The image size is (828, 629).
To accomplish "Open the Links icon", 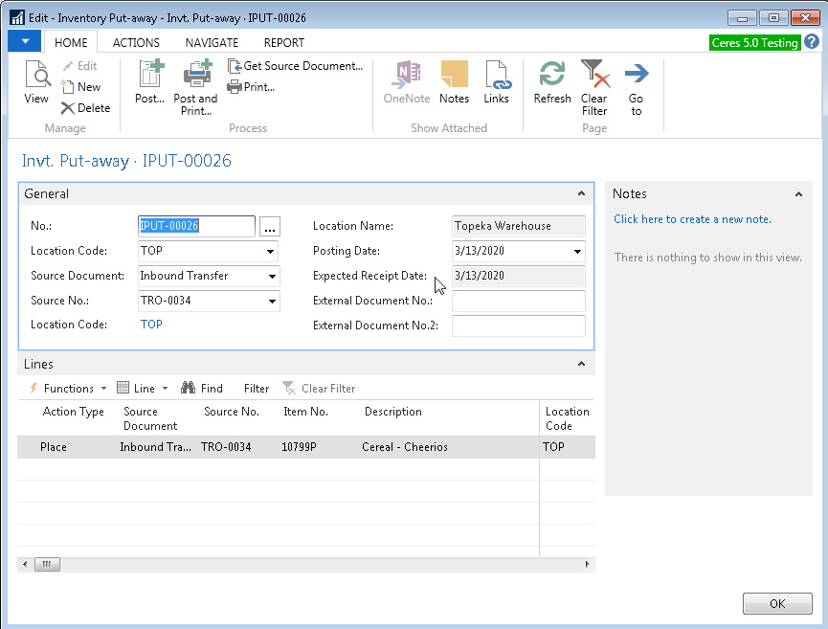I will click(496, 81).
